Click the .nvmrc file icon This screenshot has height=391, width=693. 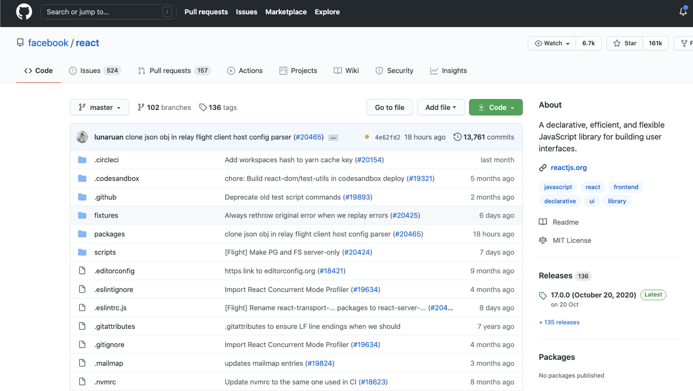pyautogui.click(x=82, y=382)
